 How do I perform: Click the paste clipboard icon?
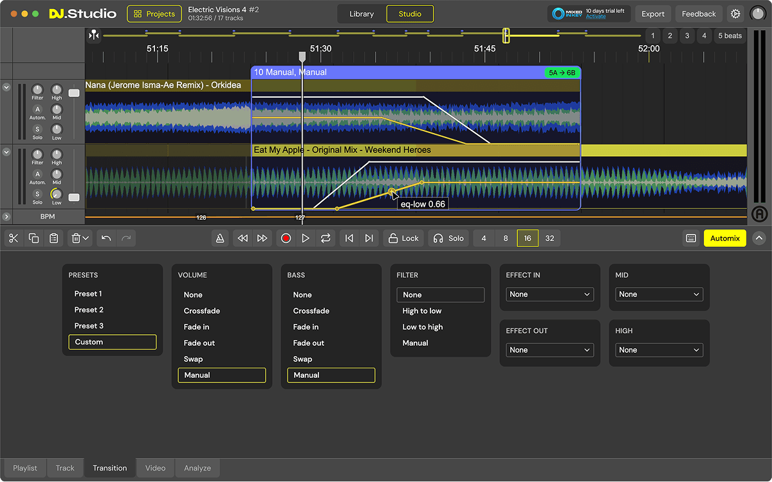[54, 238]
